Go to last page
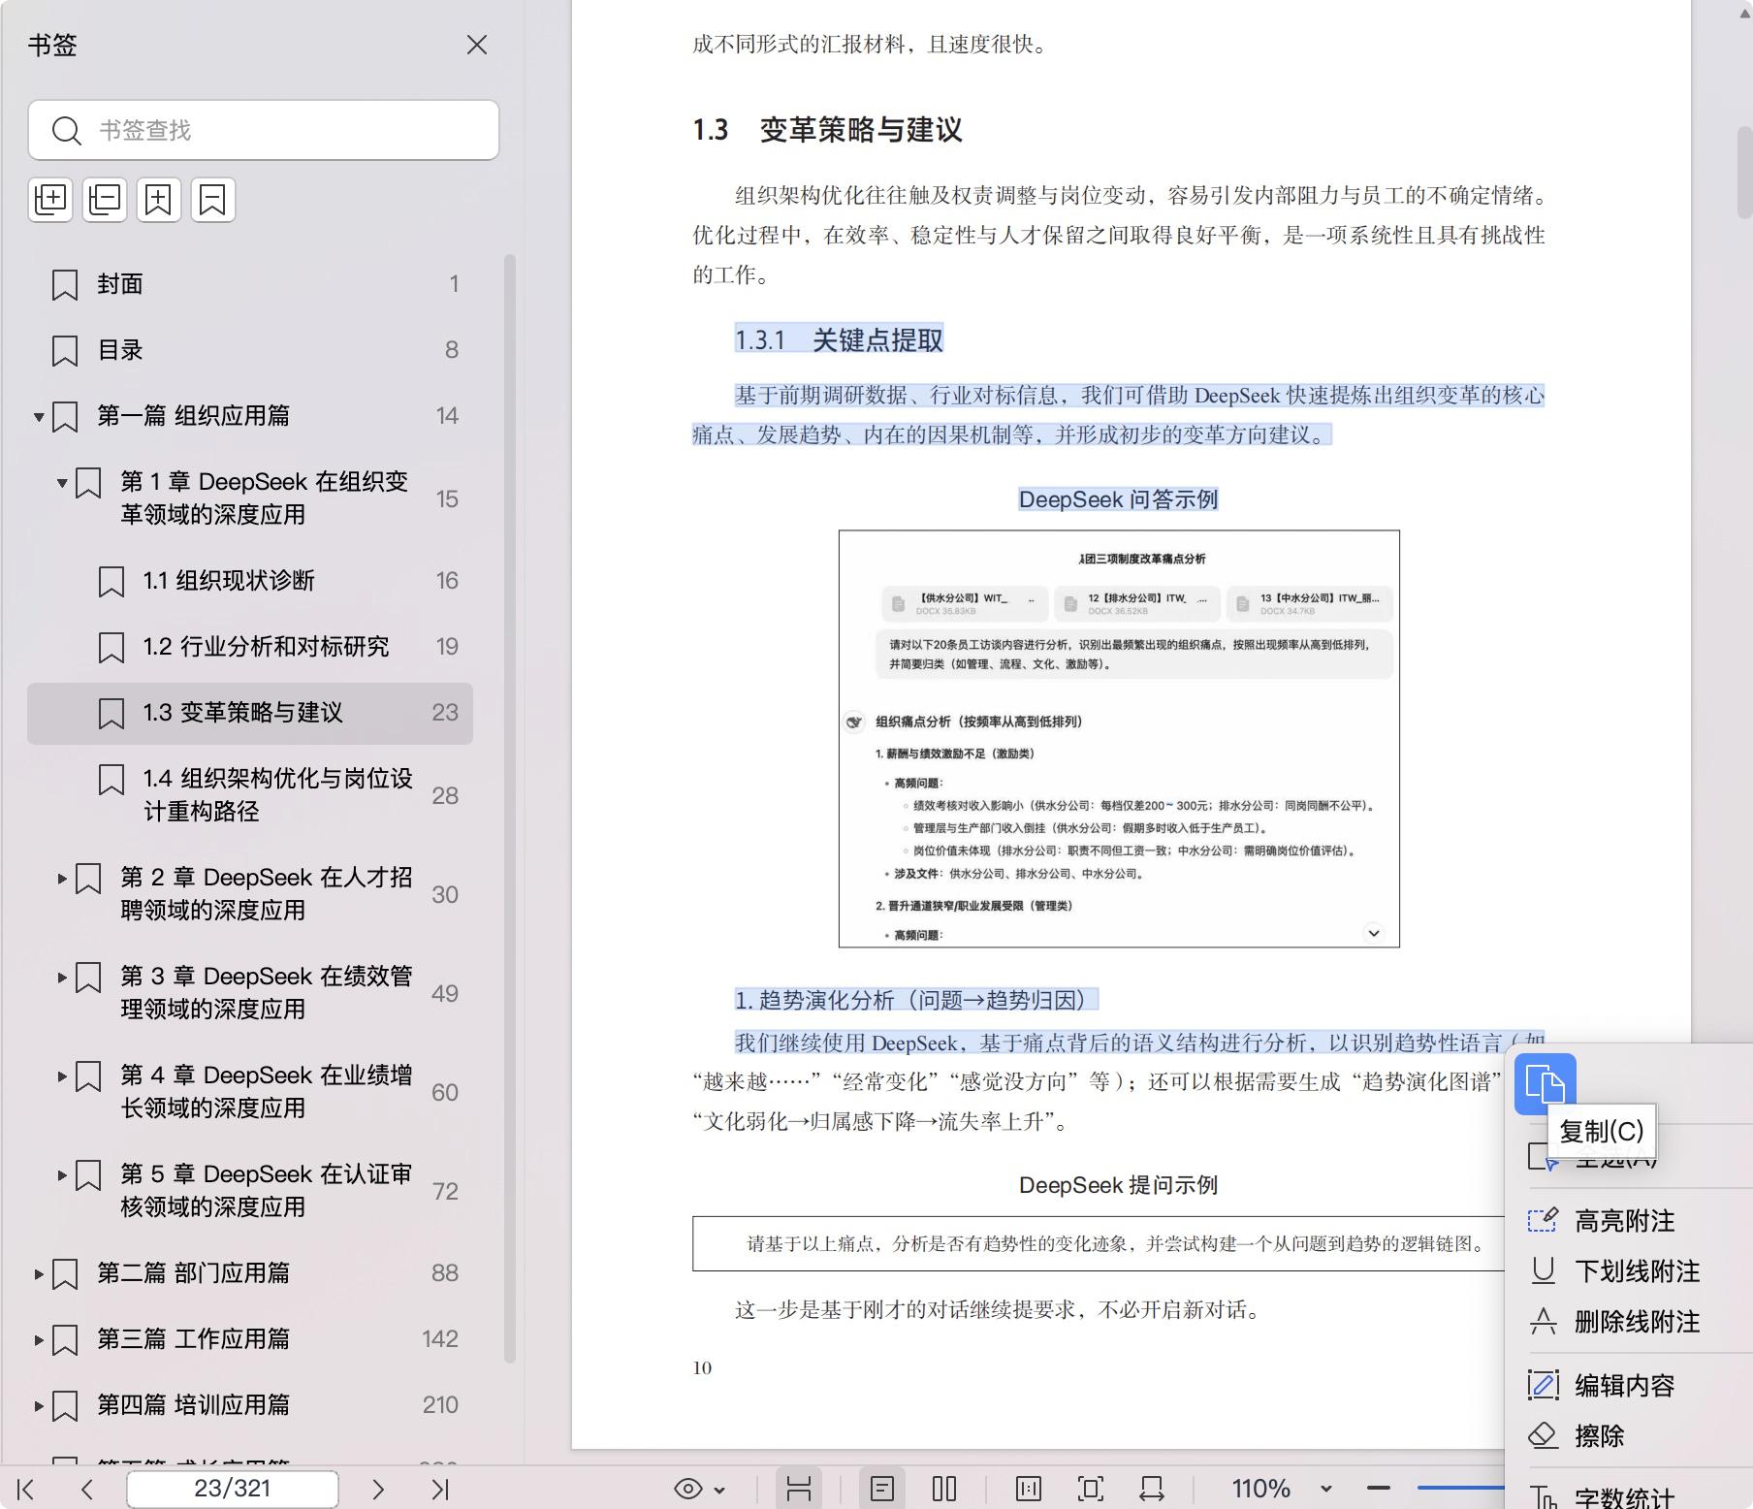The height and width of the screenshot is (1509, 1753). click(440, 1490)
